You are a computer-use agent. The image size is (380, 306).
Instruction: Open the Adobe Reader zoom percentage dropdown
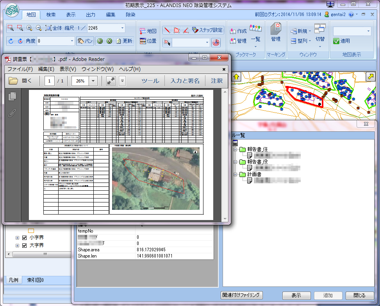[x=93, y=81]
